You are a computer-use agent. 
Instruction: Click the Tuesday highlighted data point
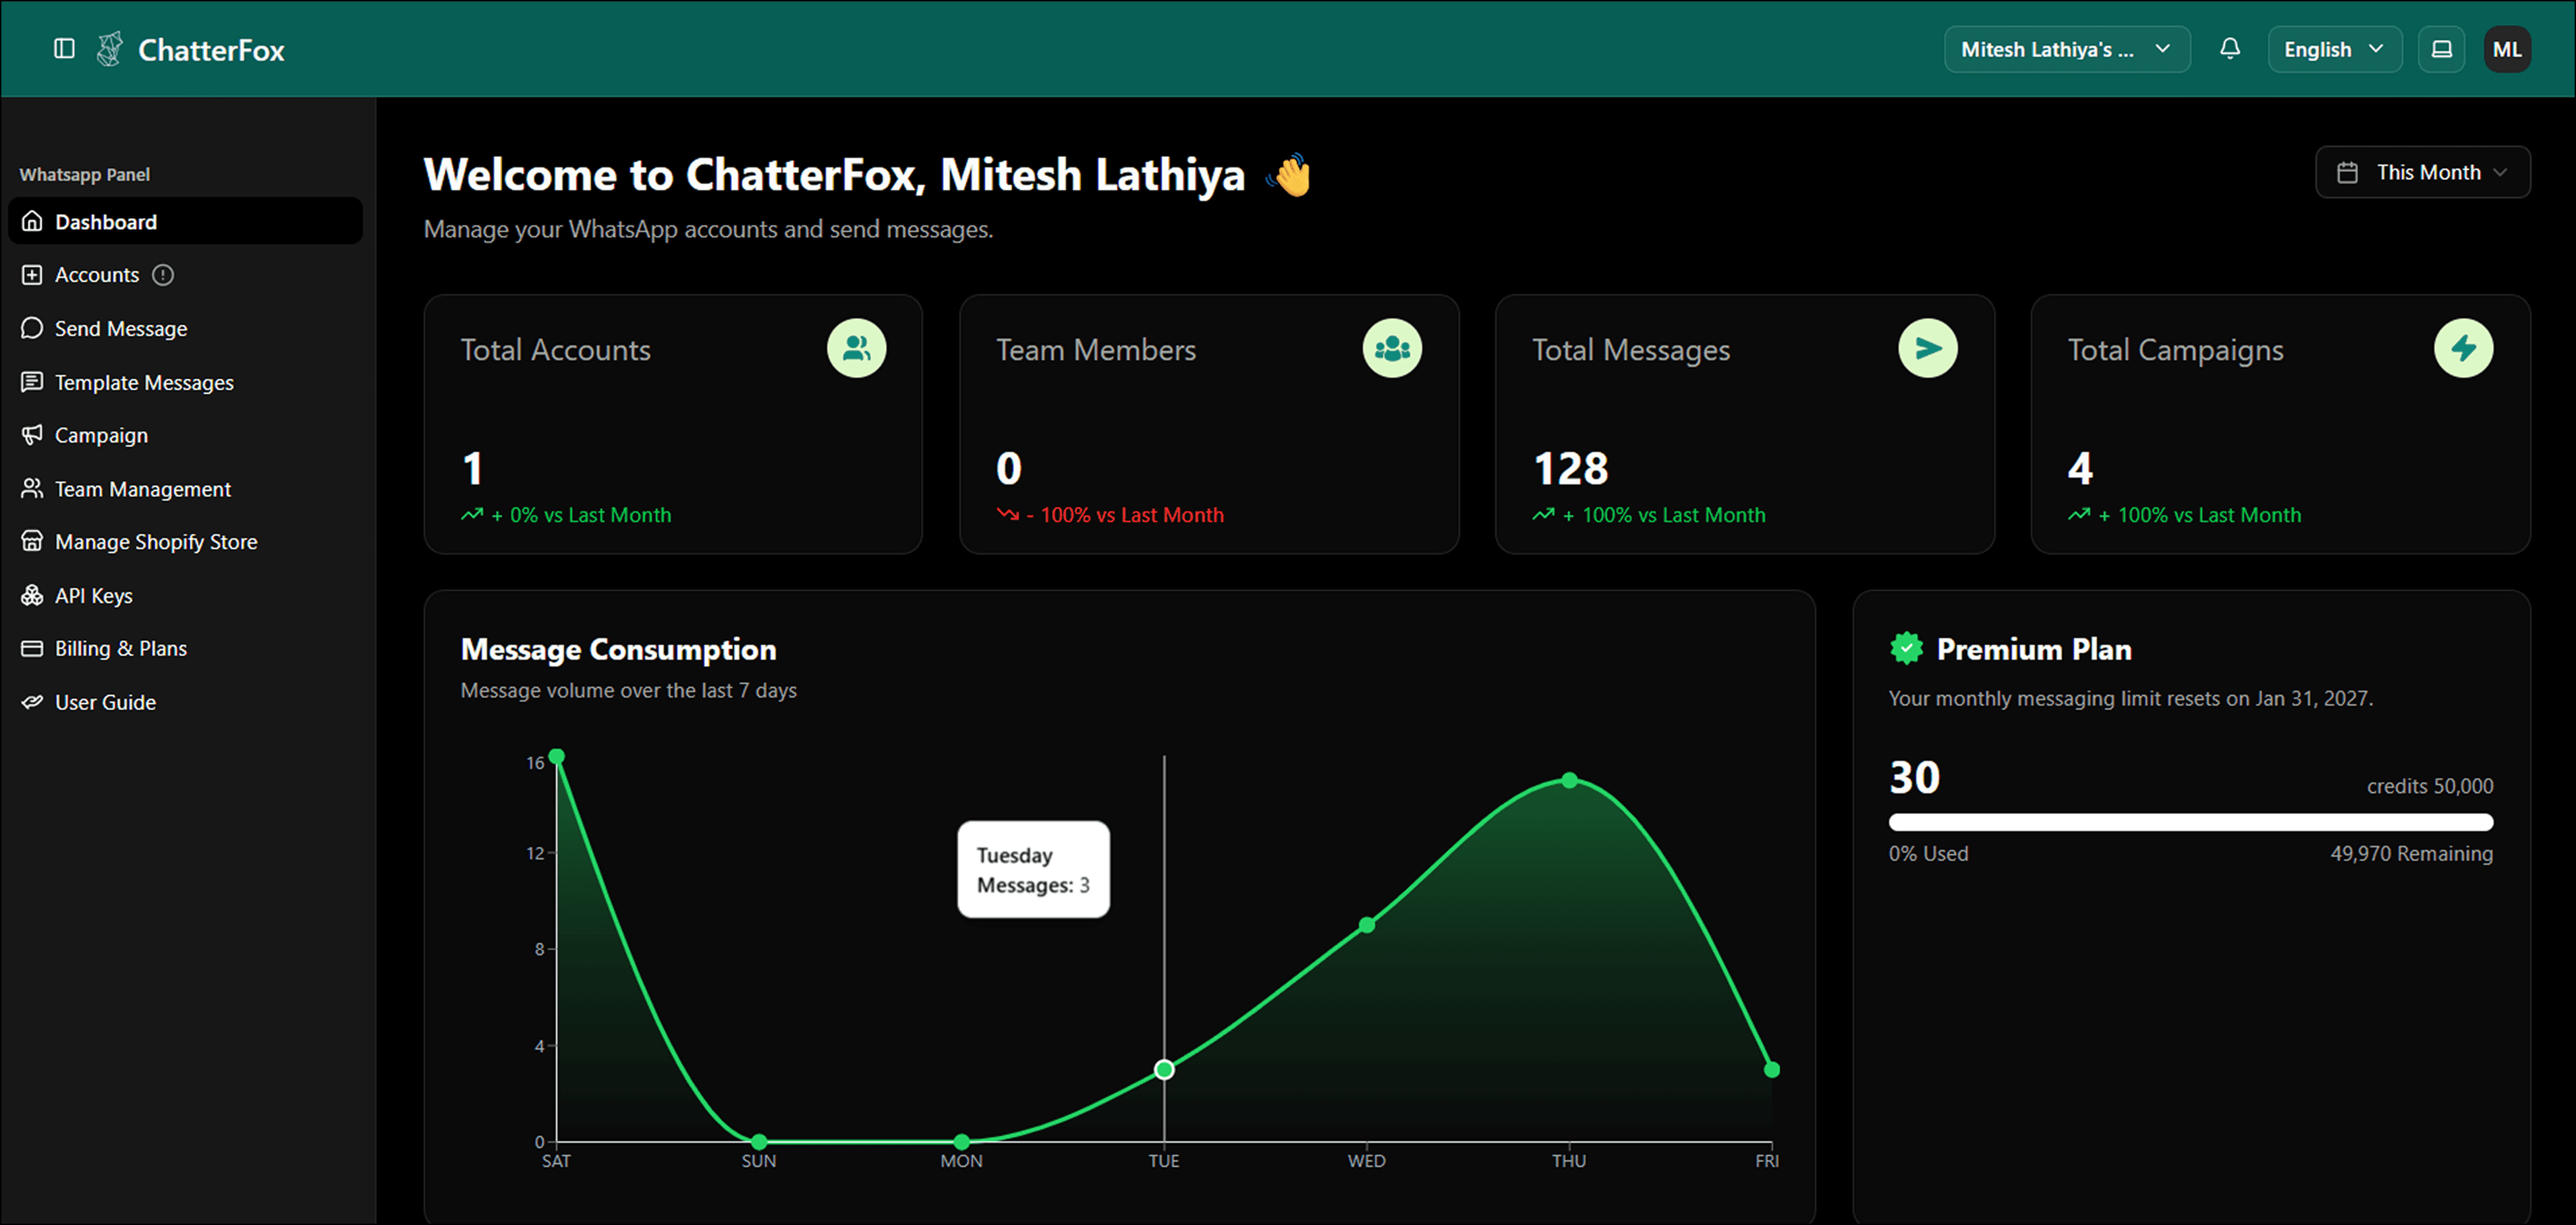click(x=1164, y=1069)
